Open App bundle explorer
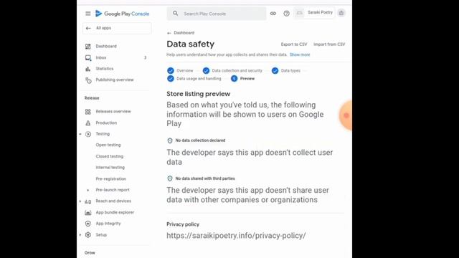459x258 pixels. [x=115, y=212]
